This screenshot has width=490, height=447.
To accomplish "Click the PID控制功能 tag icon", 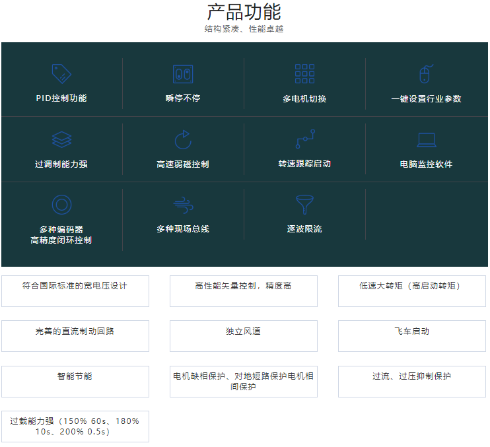I will [x=61, y=73].
